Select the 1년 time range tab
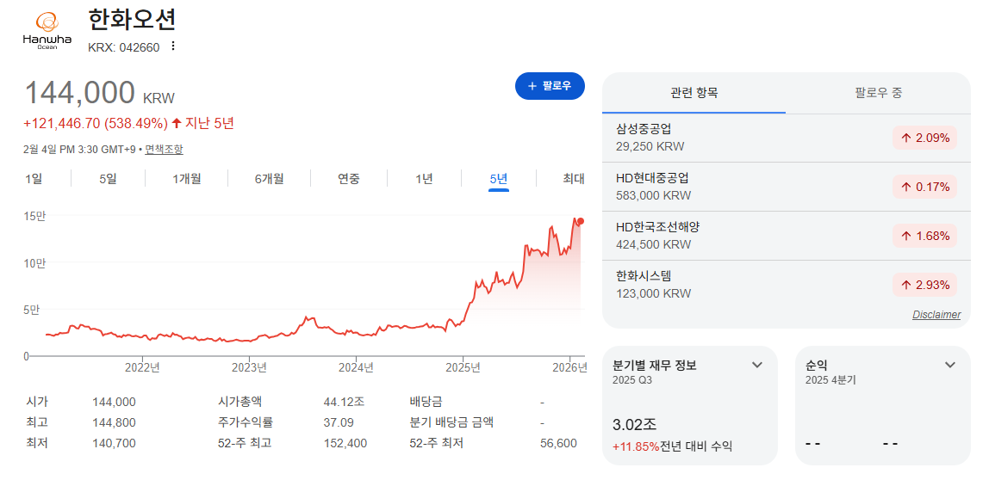 point(424,178)
